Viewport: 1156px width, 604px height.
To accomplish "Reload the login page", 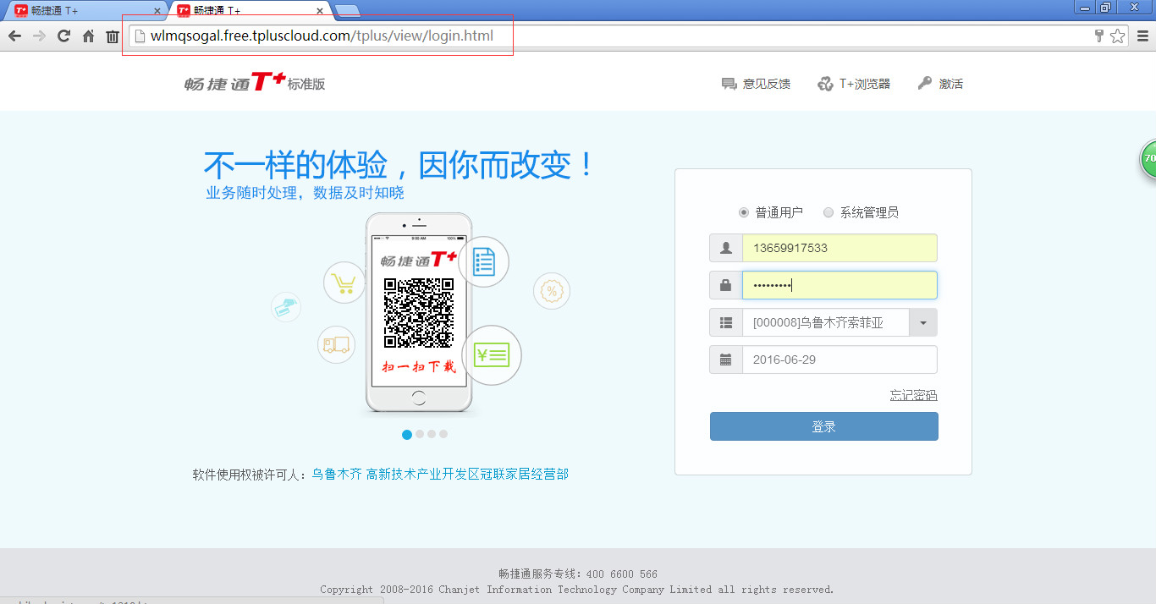I will pyautogui.click(x=63, y=36).
